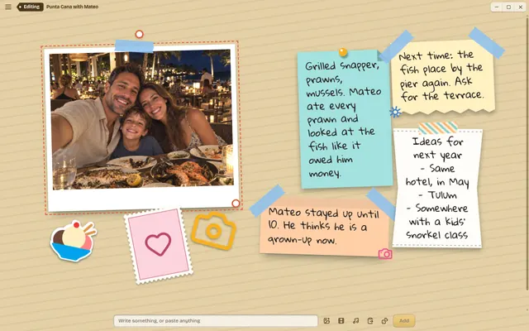
Task: Select the ice cream bowl sticker
Action: (x=73, y=241)
